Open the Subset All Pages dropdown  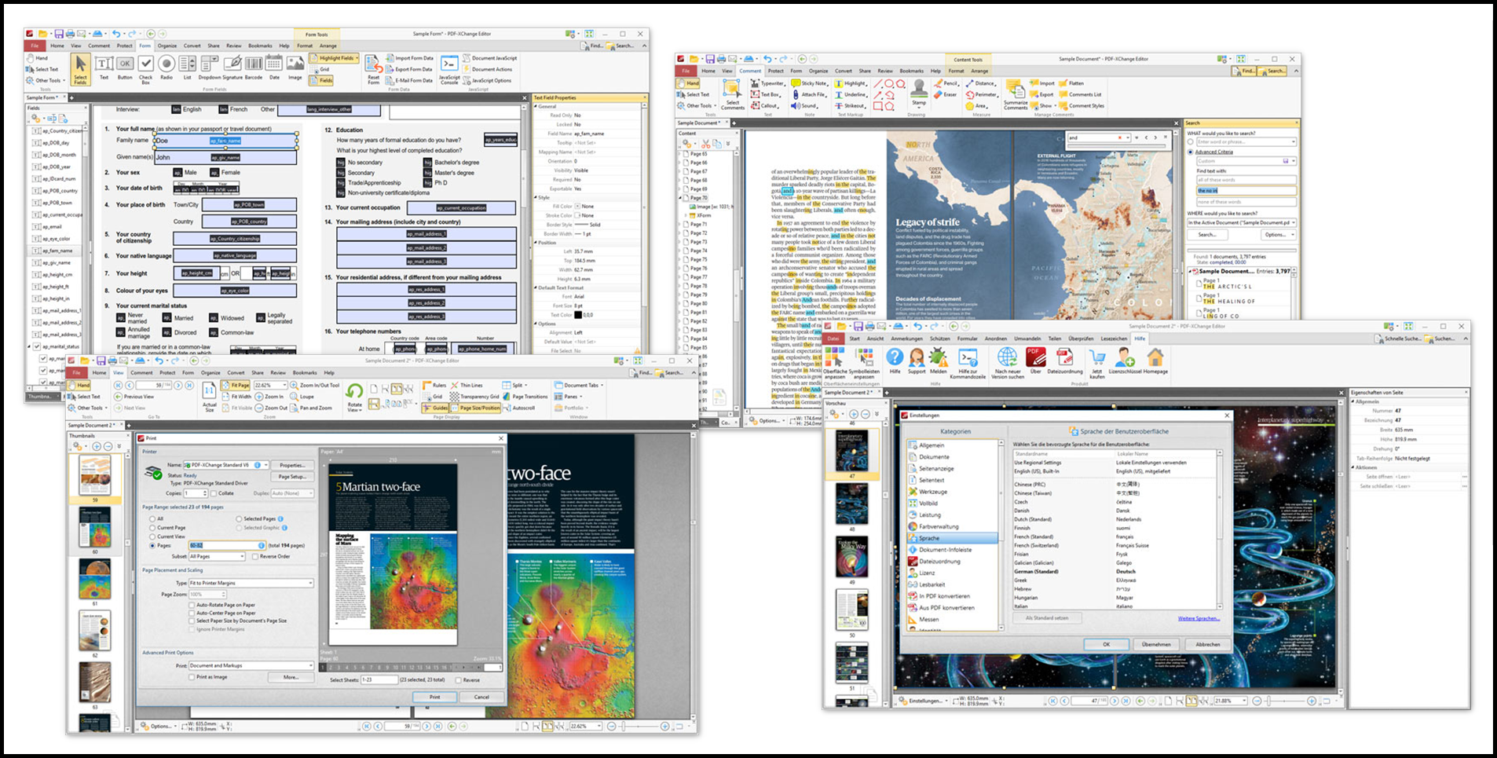(x=217, y=556)
